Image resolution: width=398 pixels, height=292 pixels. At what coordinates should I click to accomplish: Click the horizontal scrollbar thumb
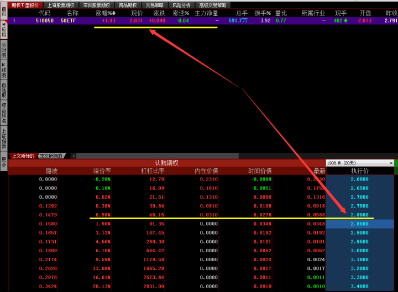pyautogui.click(x=158, y=156)
